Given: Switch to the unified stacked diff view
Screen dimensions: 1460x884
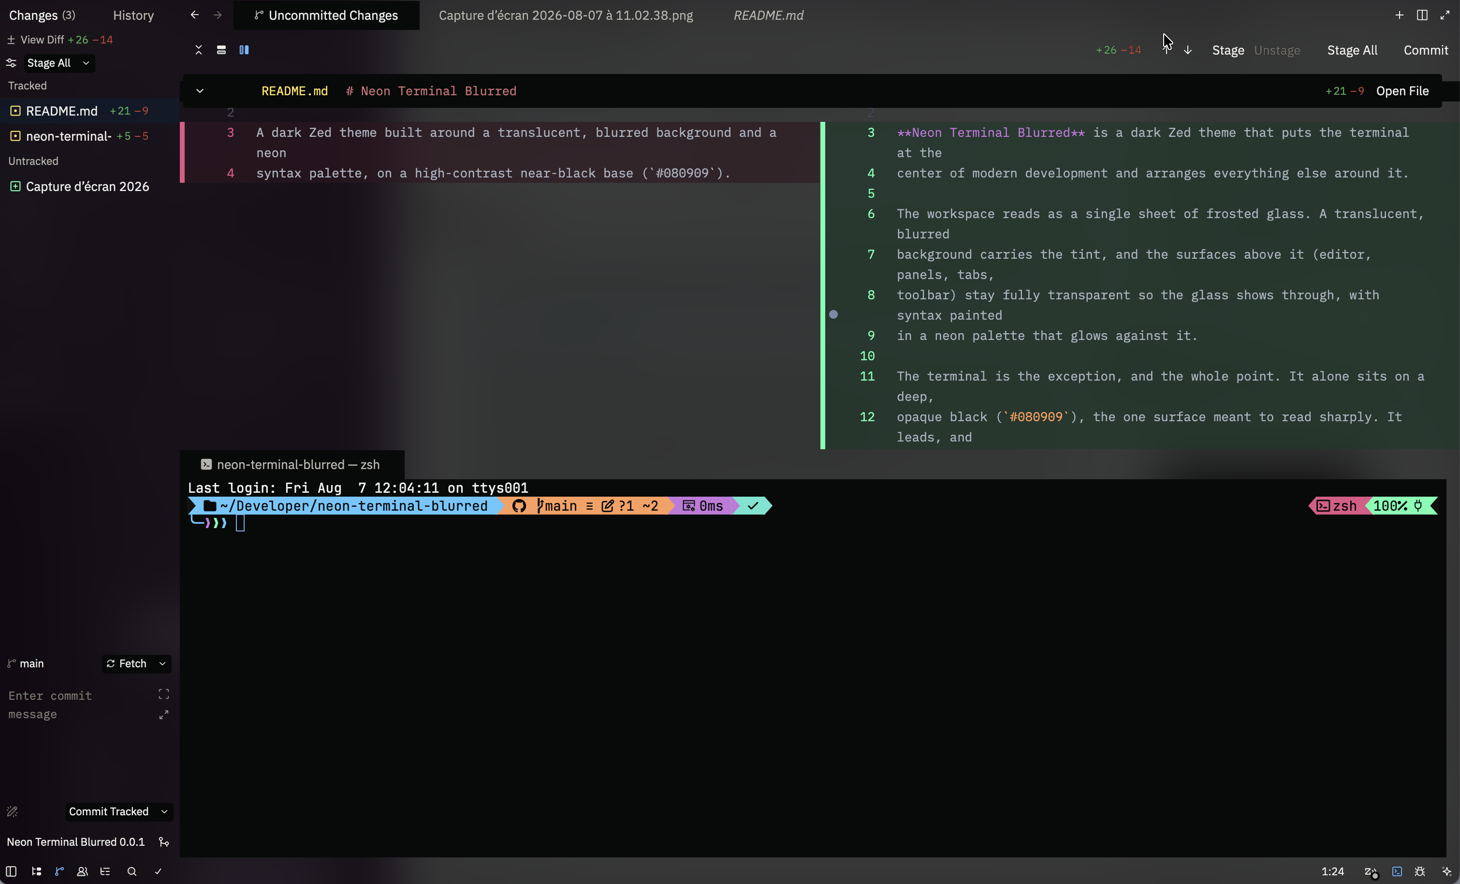Looking at the screenshot, I should 221,50.
